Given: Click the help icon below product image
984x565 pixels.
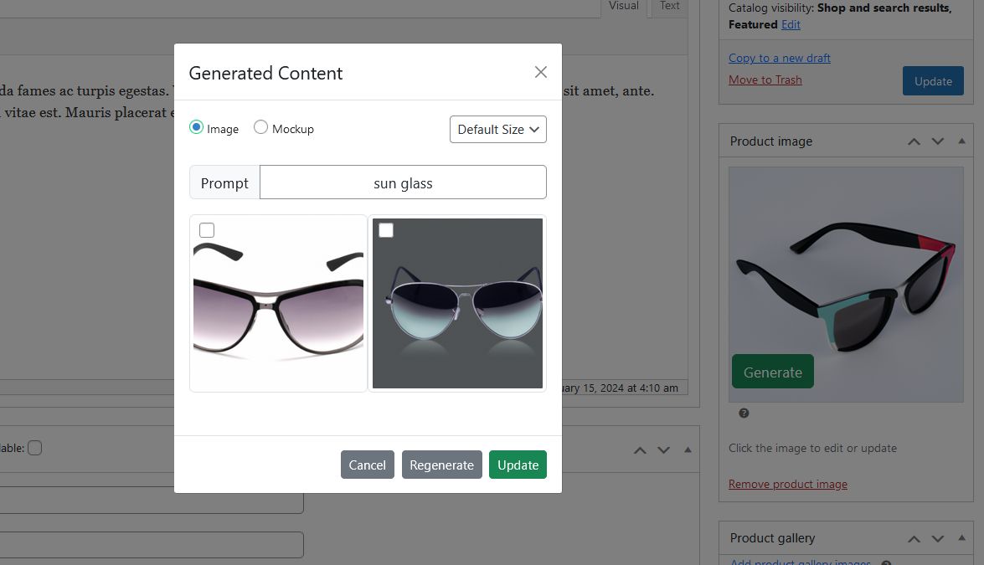Looking at the screenshot, I should click(x=744, y=413).
